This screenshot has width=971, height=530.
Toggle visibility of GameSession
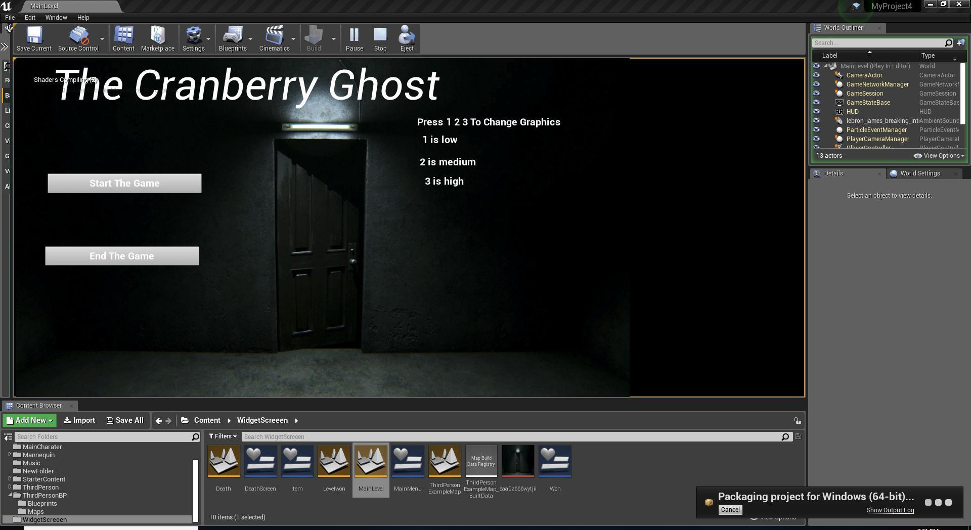click(x=816, y=94)
